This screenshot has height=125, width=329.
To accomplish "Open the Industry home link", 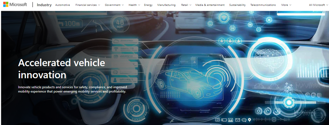I will [x=44, y=5].
